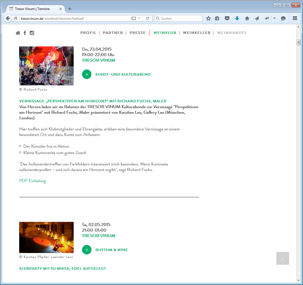The image size is (303, 285).
Task: Go back with the browser back arrow
Action: click(8, 18)
